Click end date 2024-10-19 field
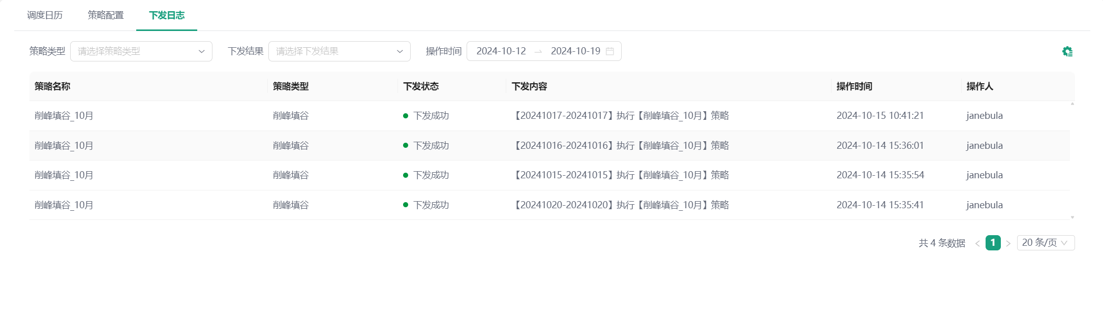The width and height of the screenshot is (1103, 321). click(575, 51)
